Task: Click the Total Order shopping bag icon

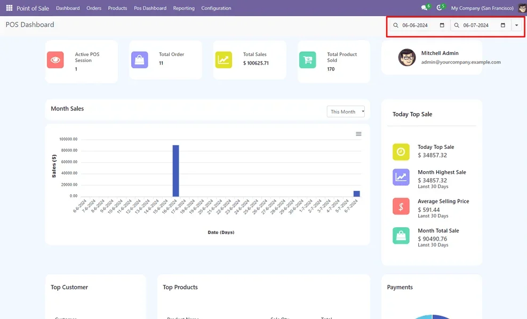Action: click(x=140, y=60)
